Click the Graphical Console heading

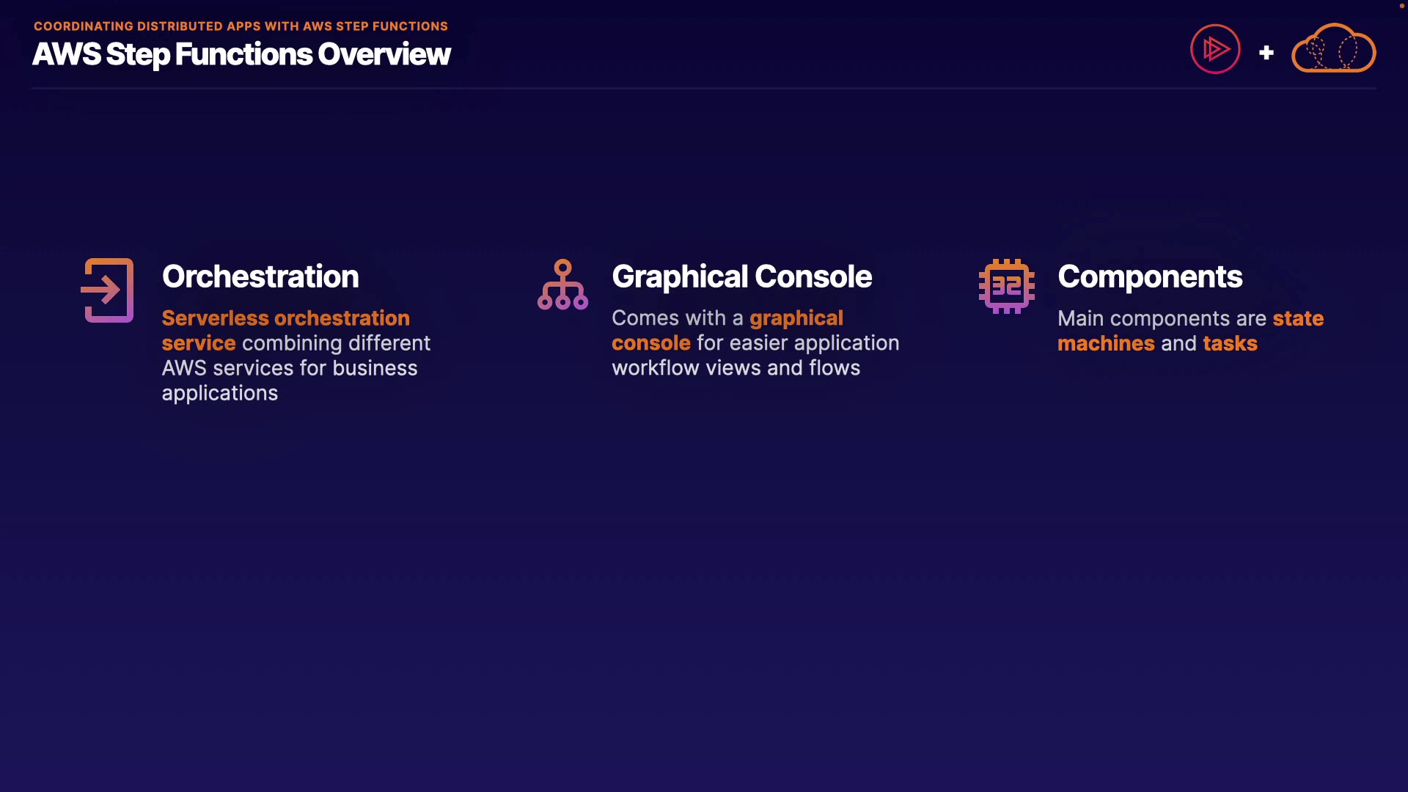741,276
